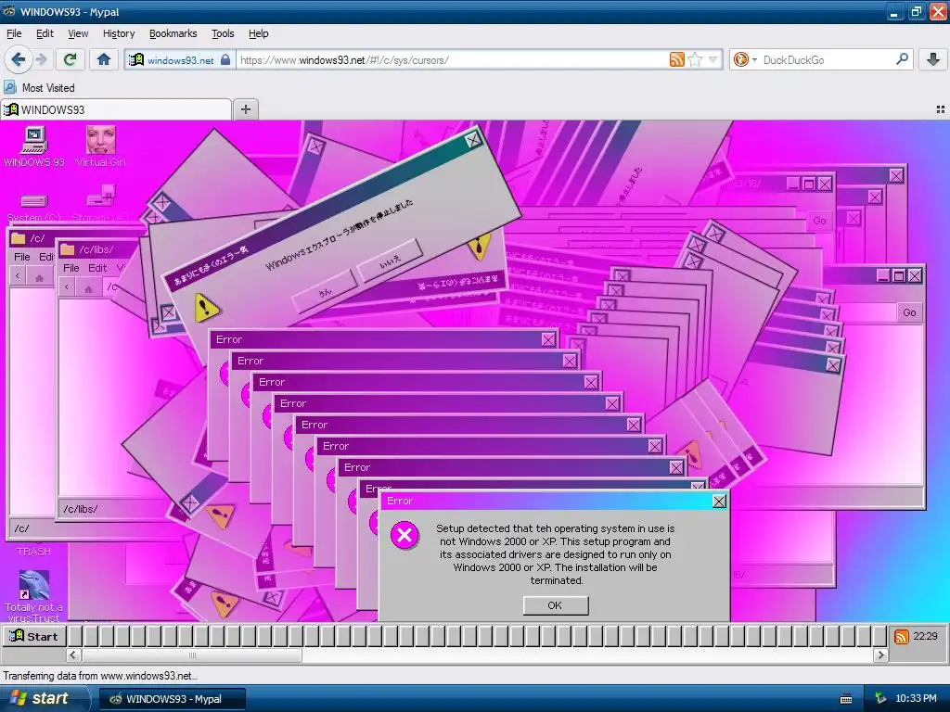Click the magenta X error icon
Image resolution: width=950 pixels, height=712 pixels.
[x=404, y=535]
